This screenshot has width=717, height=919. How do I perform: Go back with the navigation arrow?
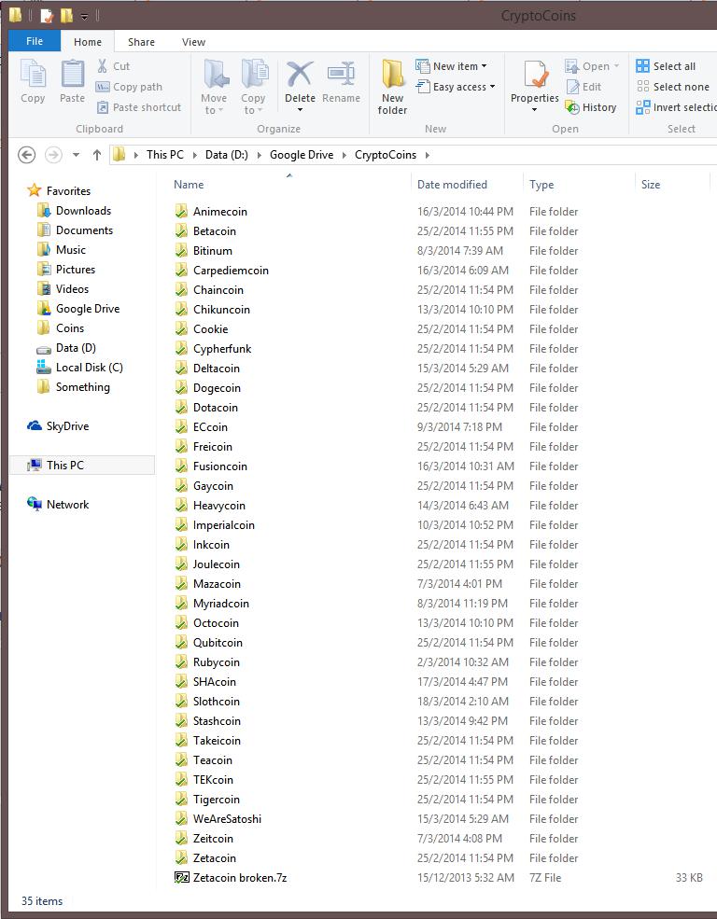click(27, 155)
